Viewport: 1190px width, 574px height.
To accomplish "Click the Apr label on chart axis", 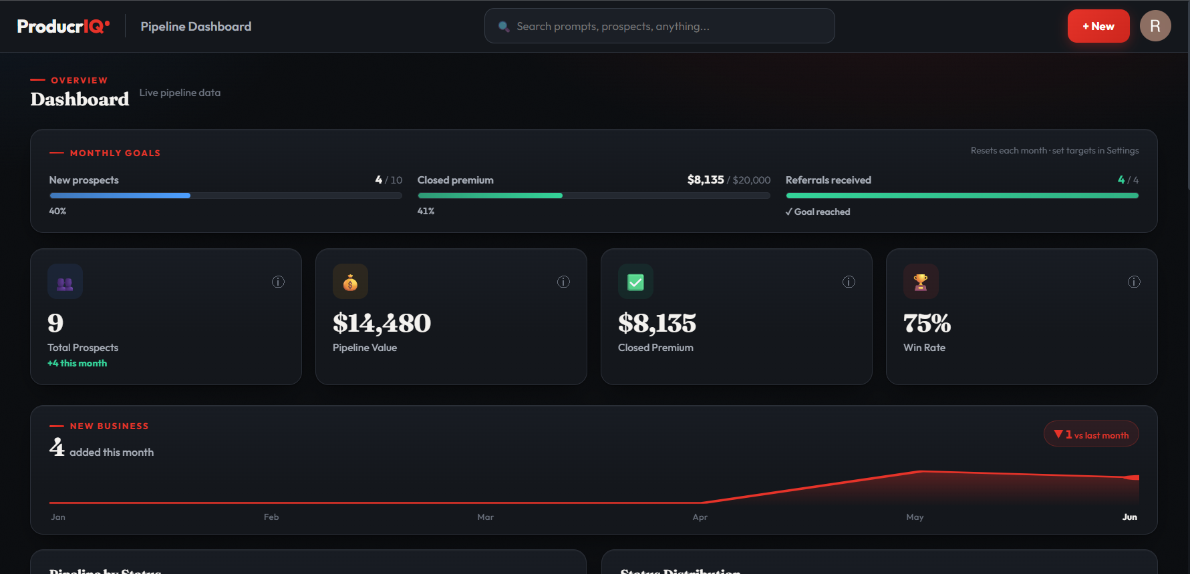I will [700, 517].
